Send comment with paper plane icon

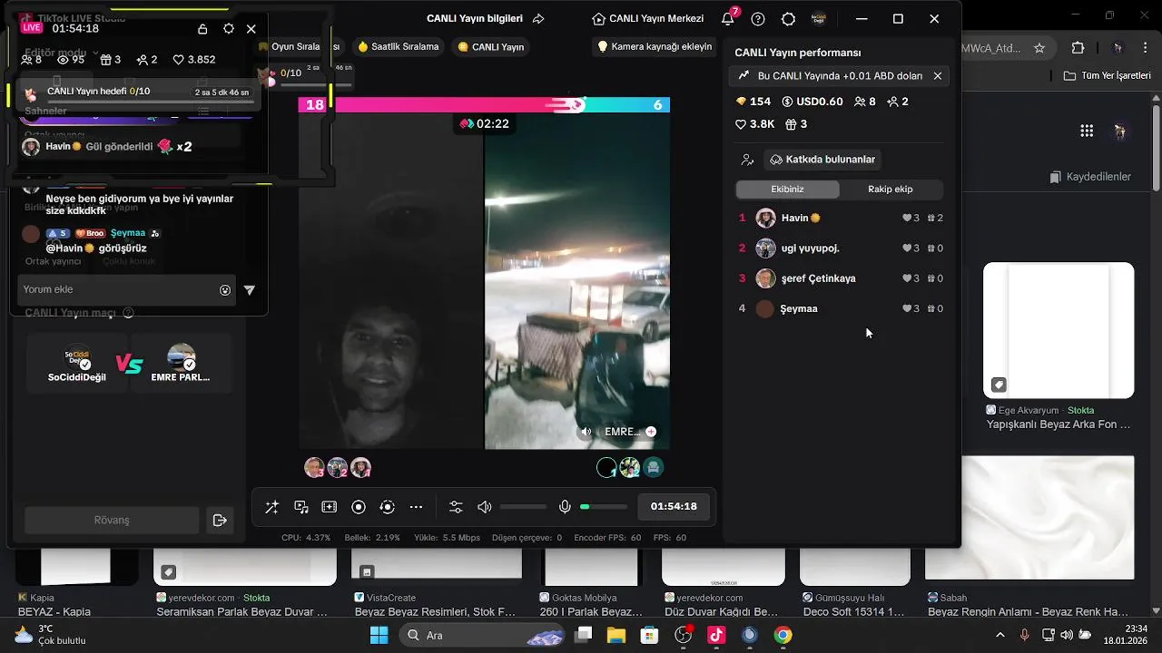pos(250,290)
